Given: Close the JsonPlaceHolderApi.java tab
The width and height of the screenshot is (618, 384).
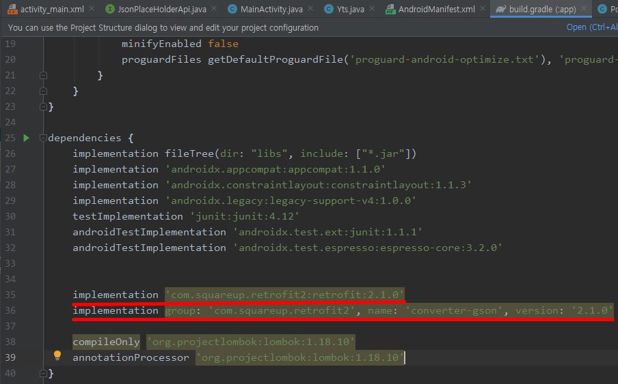Looking at the screenshot, I should (214, 8).
